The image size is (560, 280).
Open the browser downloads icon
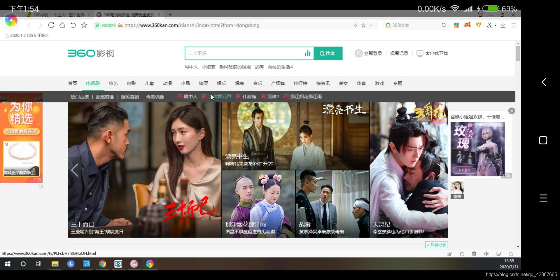[503, 25]
